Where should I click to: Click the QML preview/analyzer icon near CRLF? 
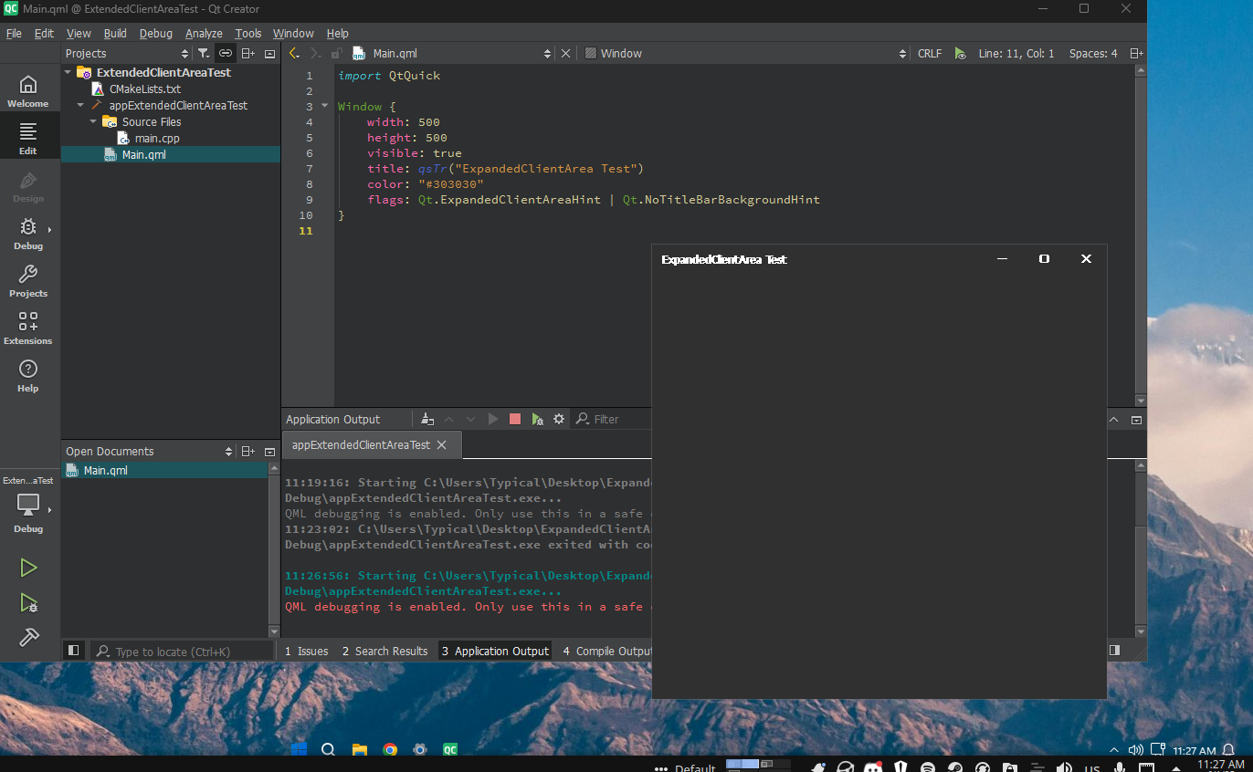pos(960,54)
